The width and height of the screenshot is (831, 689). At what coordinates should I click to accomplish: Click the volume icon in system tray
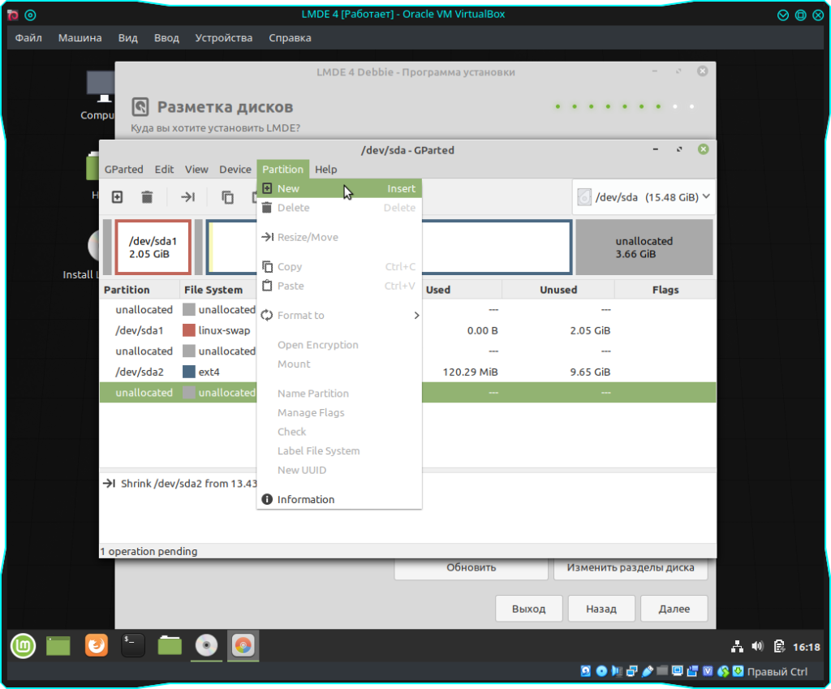point(758,647)
